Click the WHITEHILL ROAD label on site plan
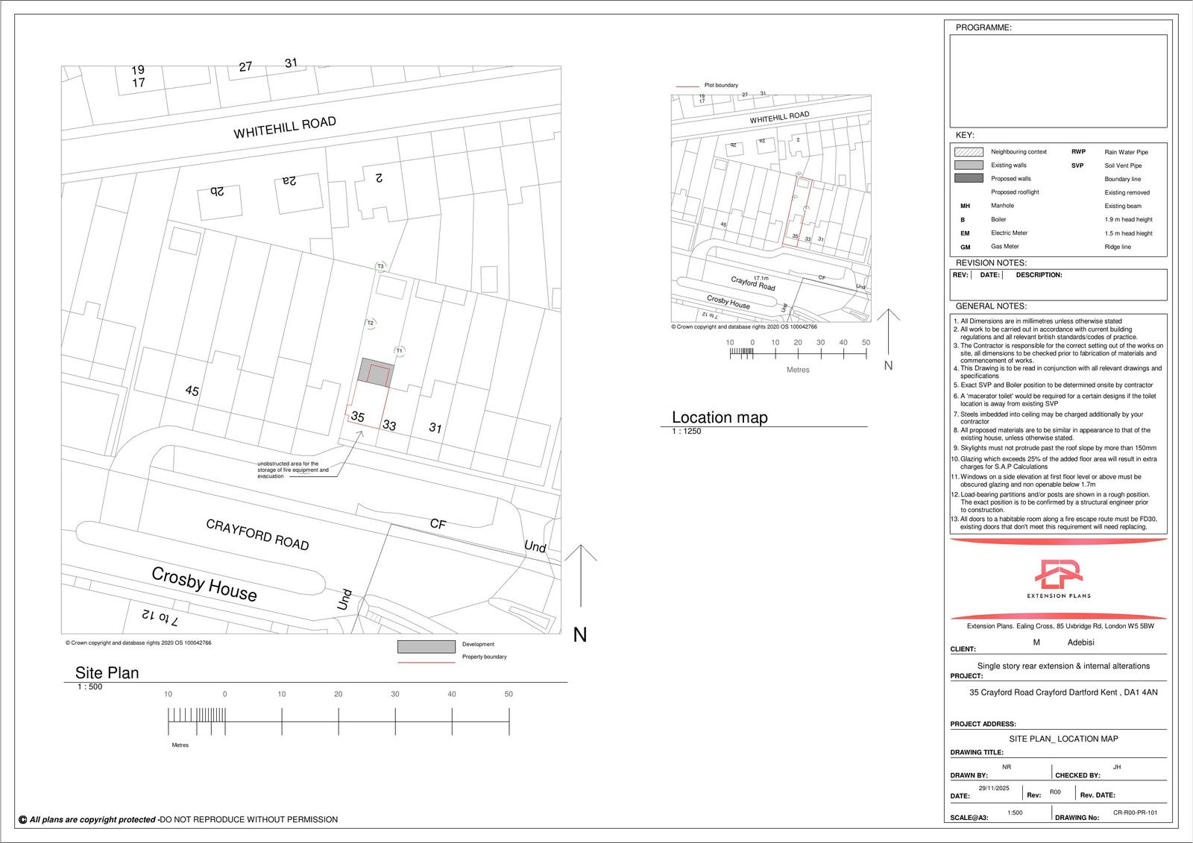Image resolution: width=1193 pixels, height=843 pixels. tap(285, 127)
